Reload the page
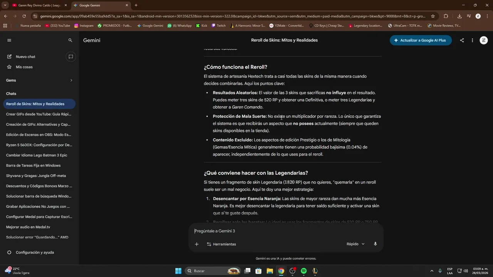 tap(24, 16)
